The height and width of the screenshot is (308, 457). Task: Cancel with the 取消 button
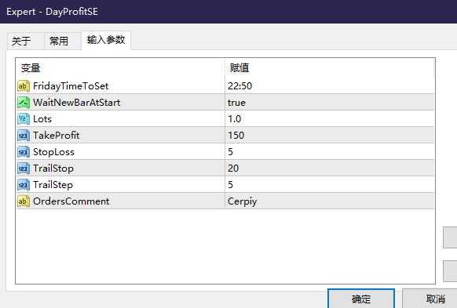click(x=430, y=299)
